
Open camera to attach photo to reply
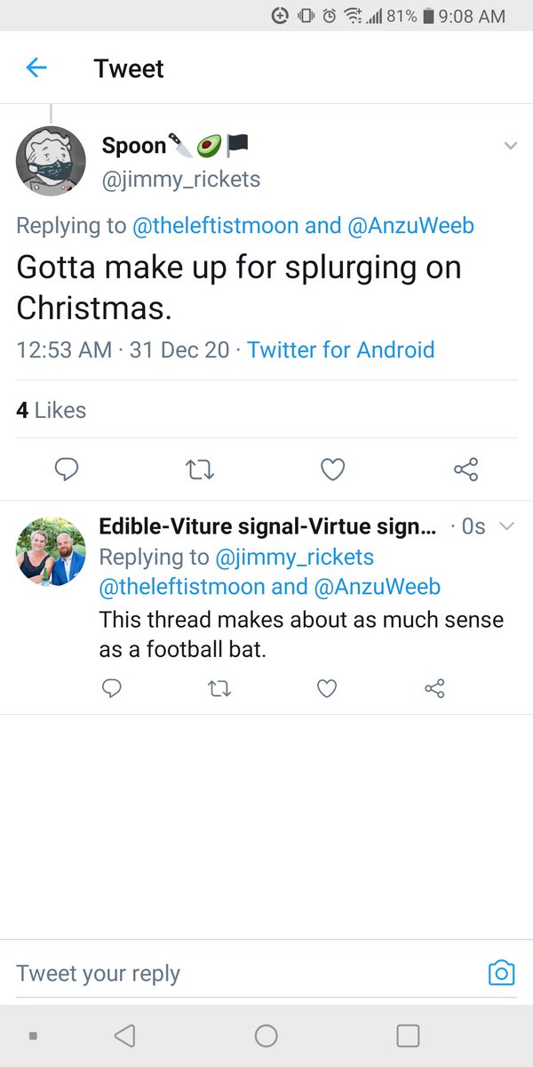tap(501, 973)
